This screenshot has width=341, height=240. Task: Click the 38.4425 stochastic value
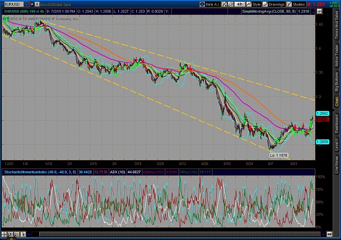click(85, 172)
